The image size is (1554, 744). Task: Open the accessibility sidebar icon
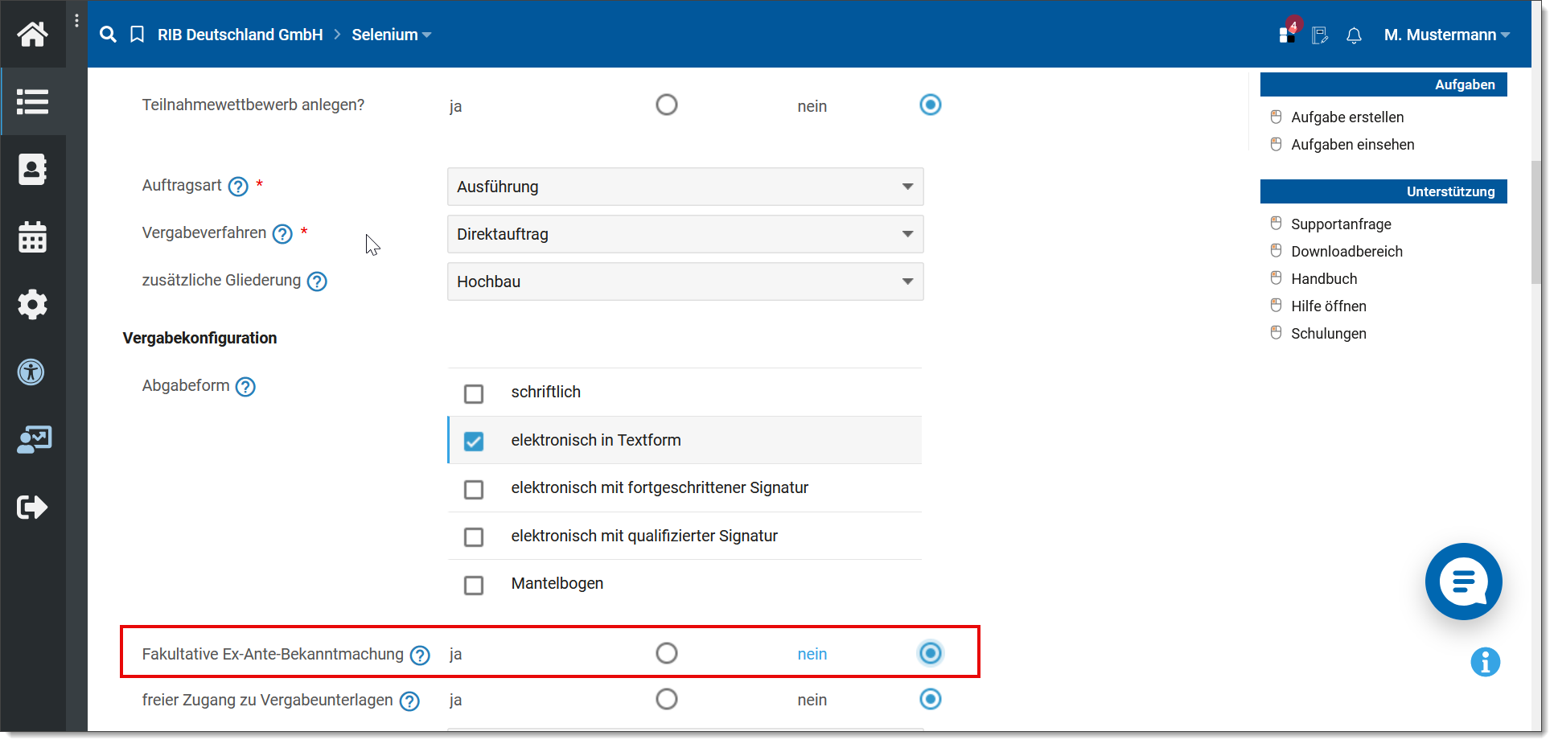pos(31,372)
